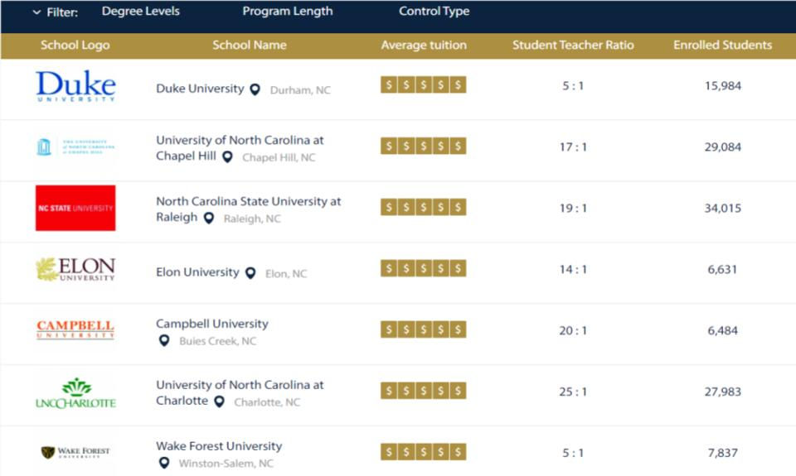Click the Wake Forest University logo
The image size is (796, 476).
[x=75, y=452]
